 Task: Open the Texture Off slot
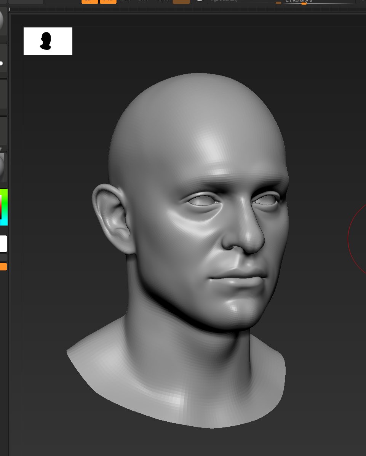tap(3, 134)
